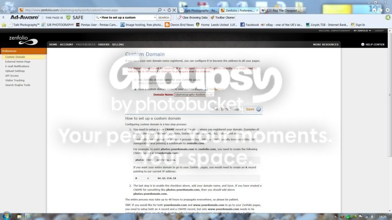Click the add to favorites bar star
The height and width of the screenshot is (220, 392).
coord(4,25)
